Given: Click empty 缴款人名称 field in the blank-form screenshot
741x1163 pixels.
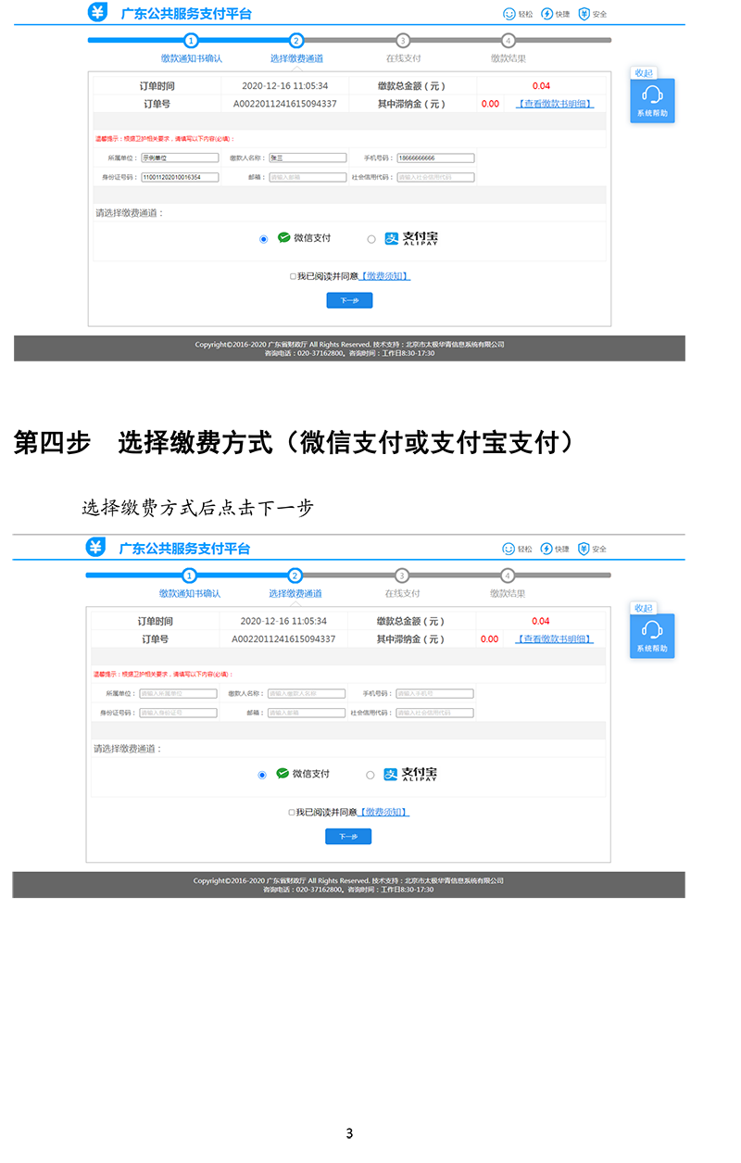Looking at the screenshot, I should (307, 693).
